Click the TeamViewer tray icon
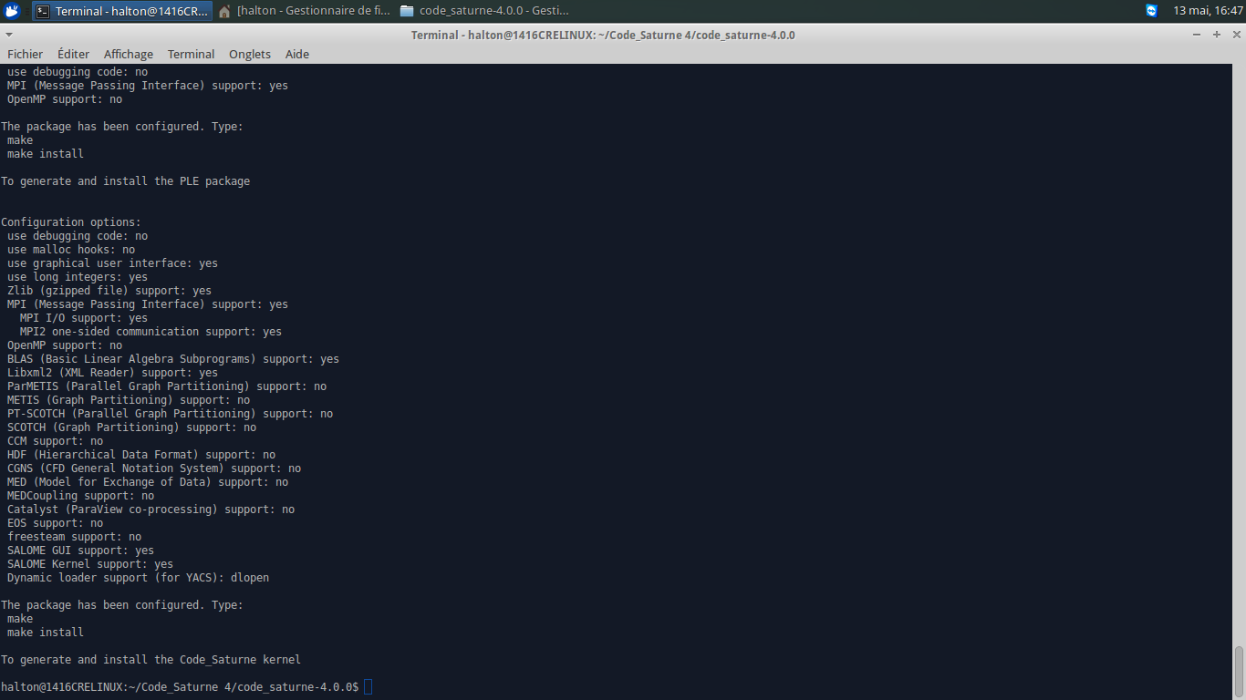Screen dimensions: 1246x700 click(x=1151, y=11)
